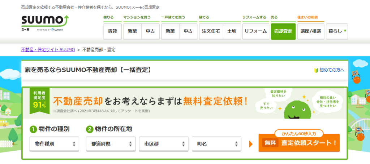Click the 物件の種別 step label
Viewport: 370px width, 164px height.
[x=54, y=129]
